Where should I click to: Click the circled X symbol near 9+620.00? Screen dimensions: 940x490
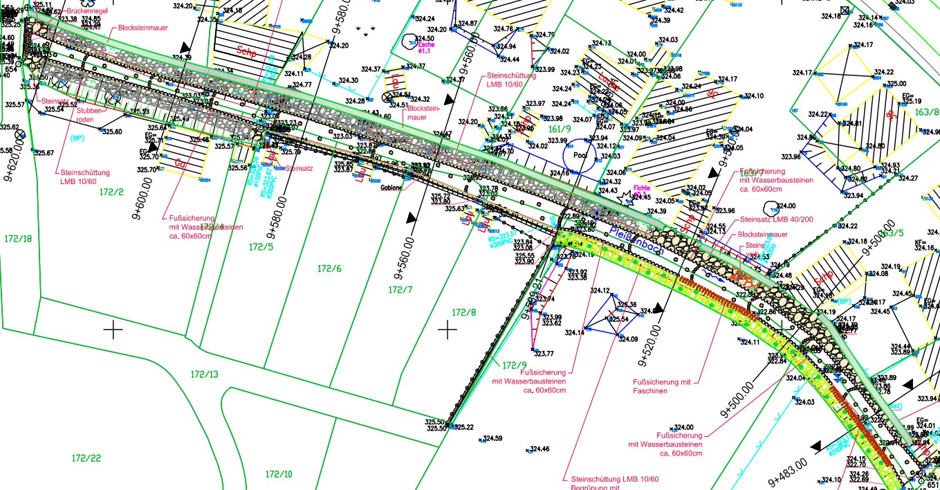coord(20,134)
